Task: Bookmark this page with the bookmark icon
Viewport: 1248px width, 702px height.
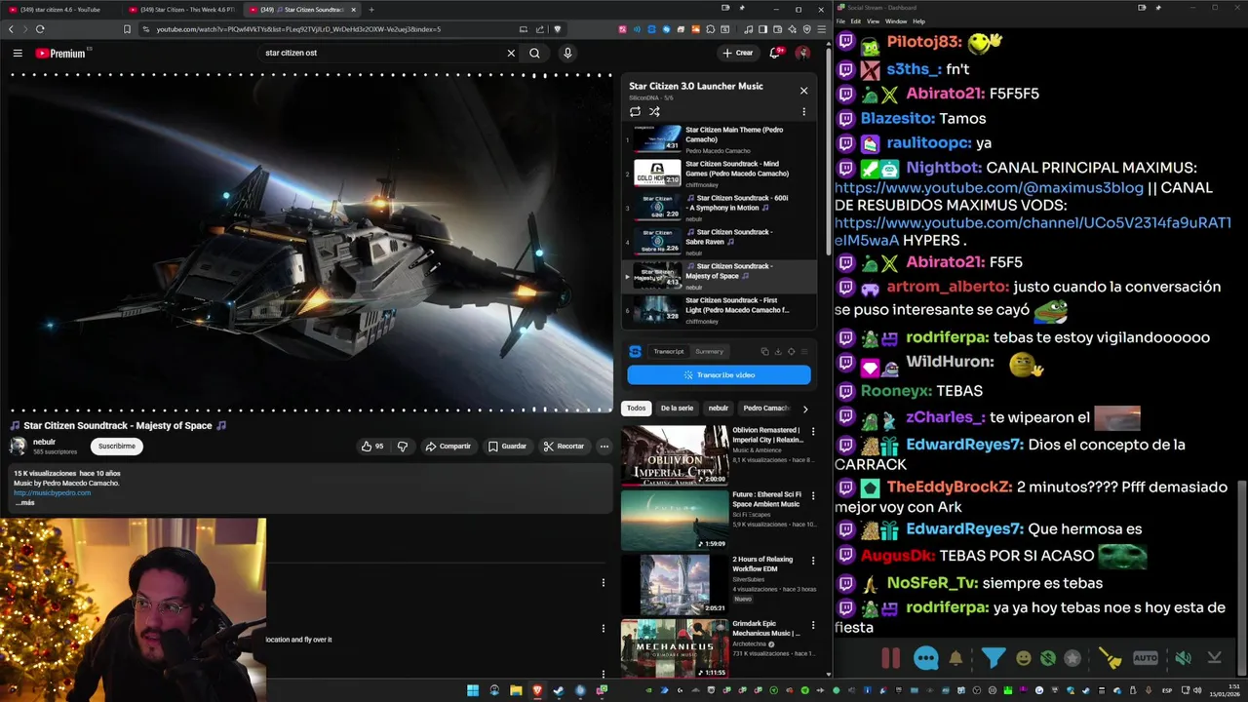Action: (127, 29)
